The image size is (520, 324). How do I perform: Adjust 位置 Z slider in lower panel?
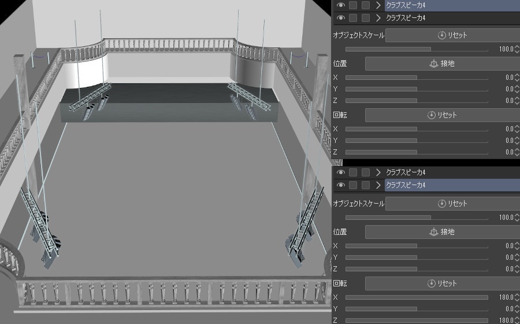pyautogui.click(x=417, y=269)
